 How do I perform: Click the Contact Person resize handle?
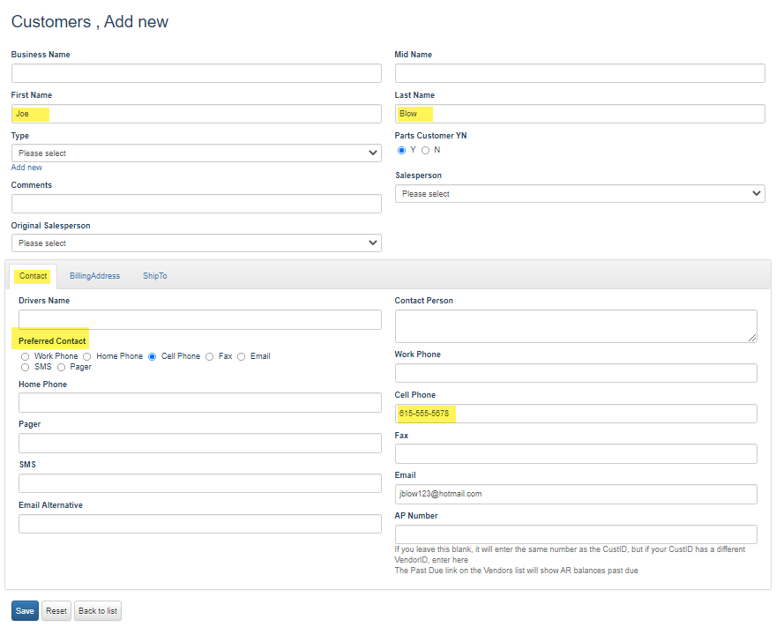[x=752, y=338]
